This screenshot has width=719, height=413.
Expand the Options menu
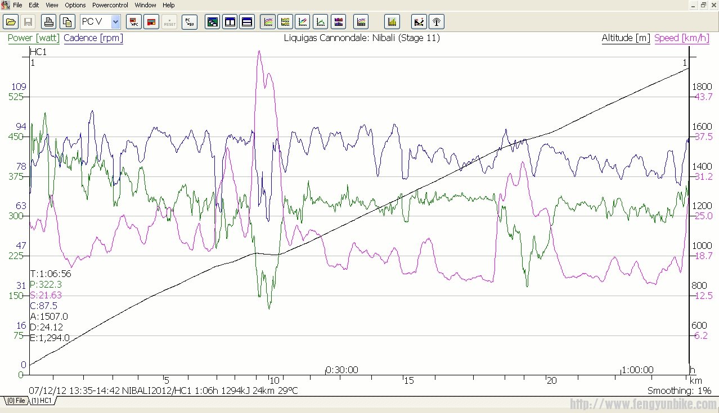[x=75, y=5]
